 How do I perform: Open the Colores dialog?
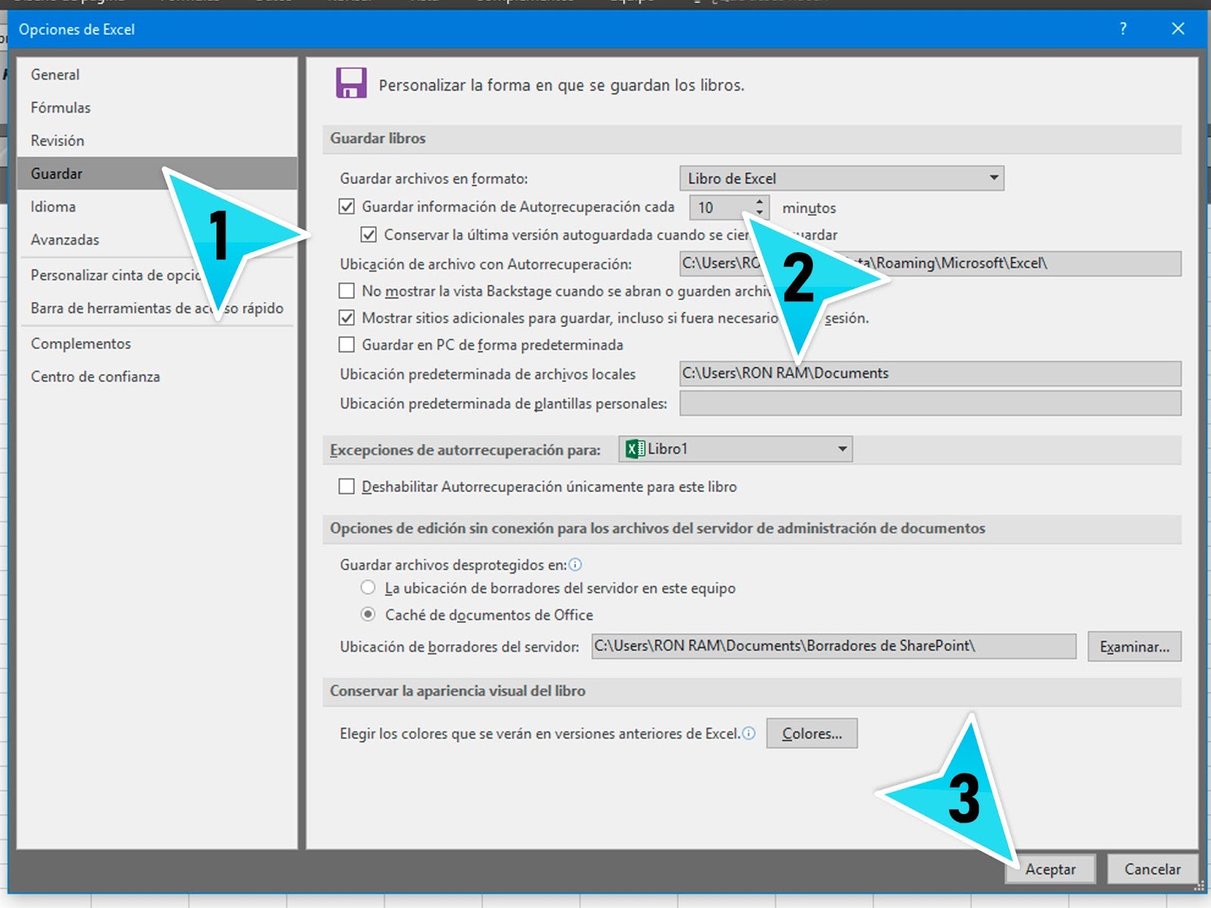point(811,733)
